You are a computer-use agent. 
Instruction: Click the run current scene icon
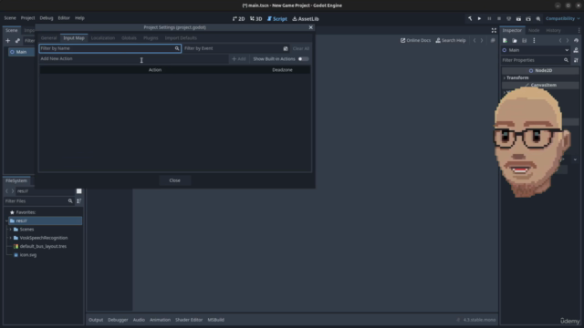(518, 18)
